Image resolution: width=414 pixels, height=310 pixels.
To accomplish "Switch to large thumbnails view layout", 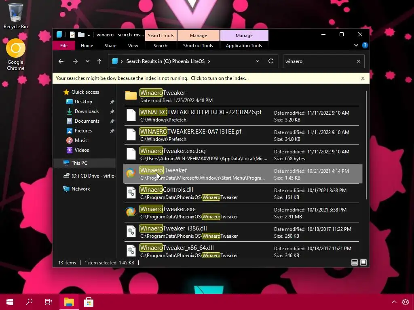I will [x=363, y=262].
